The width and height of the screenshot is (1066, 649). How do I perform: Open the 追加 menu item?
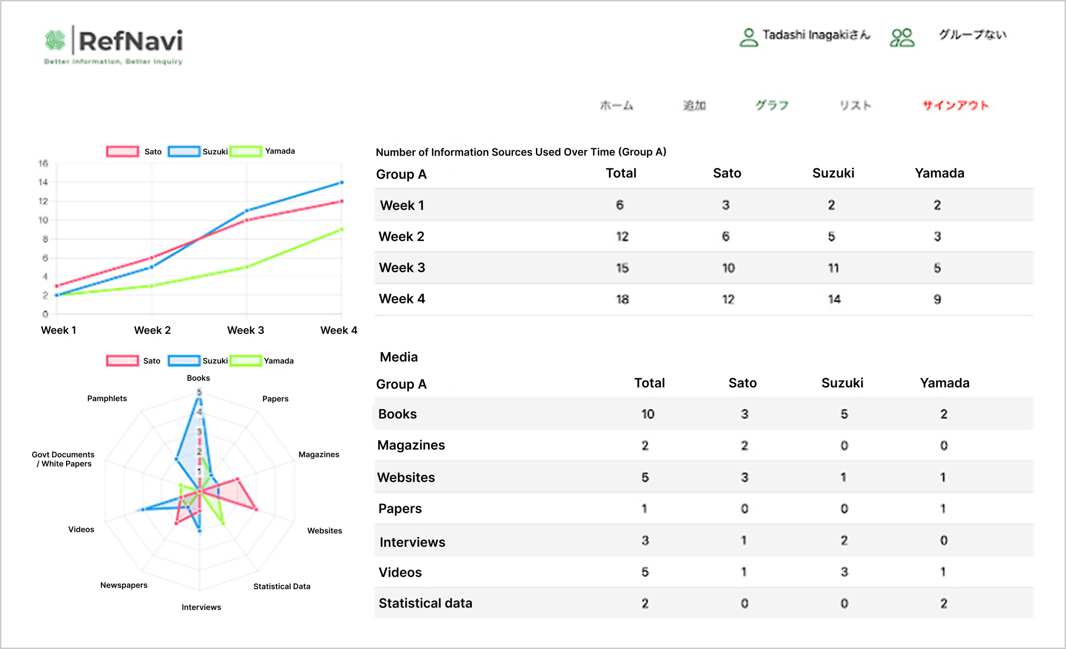click(695, 105)
